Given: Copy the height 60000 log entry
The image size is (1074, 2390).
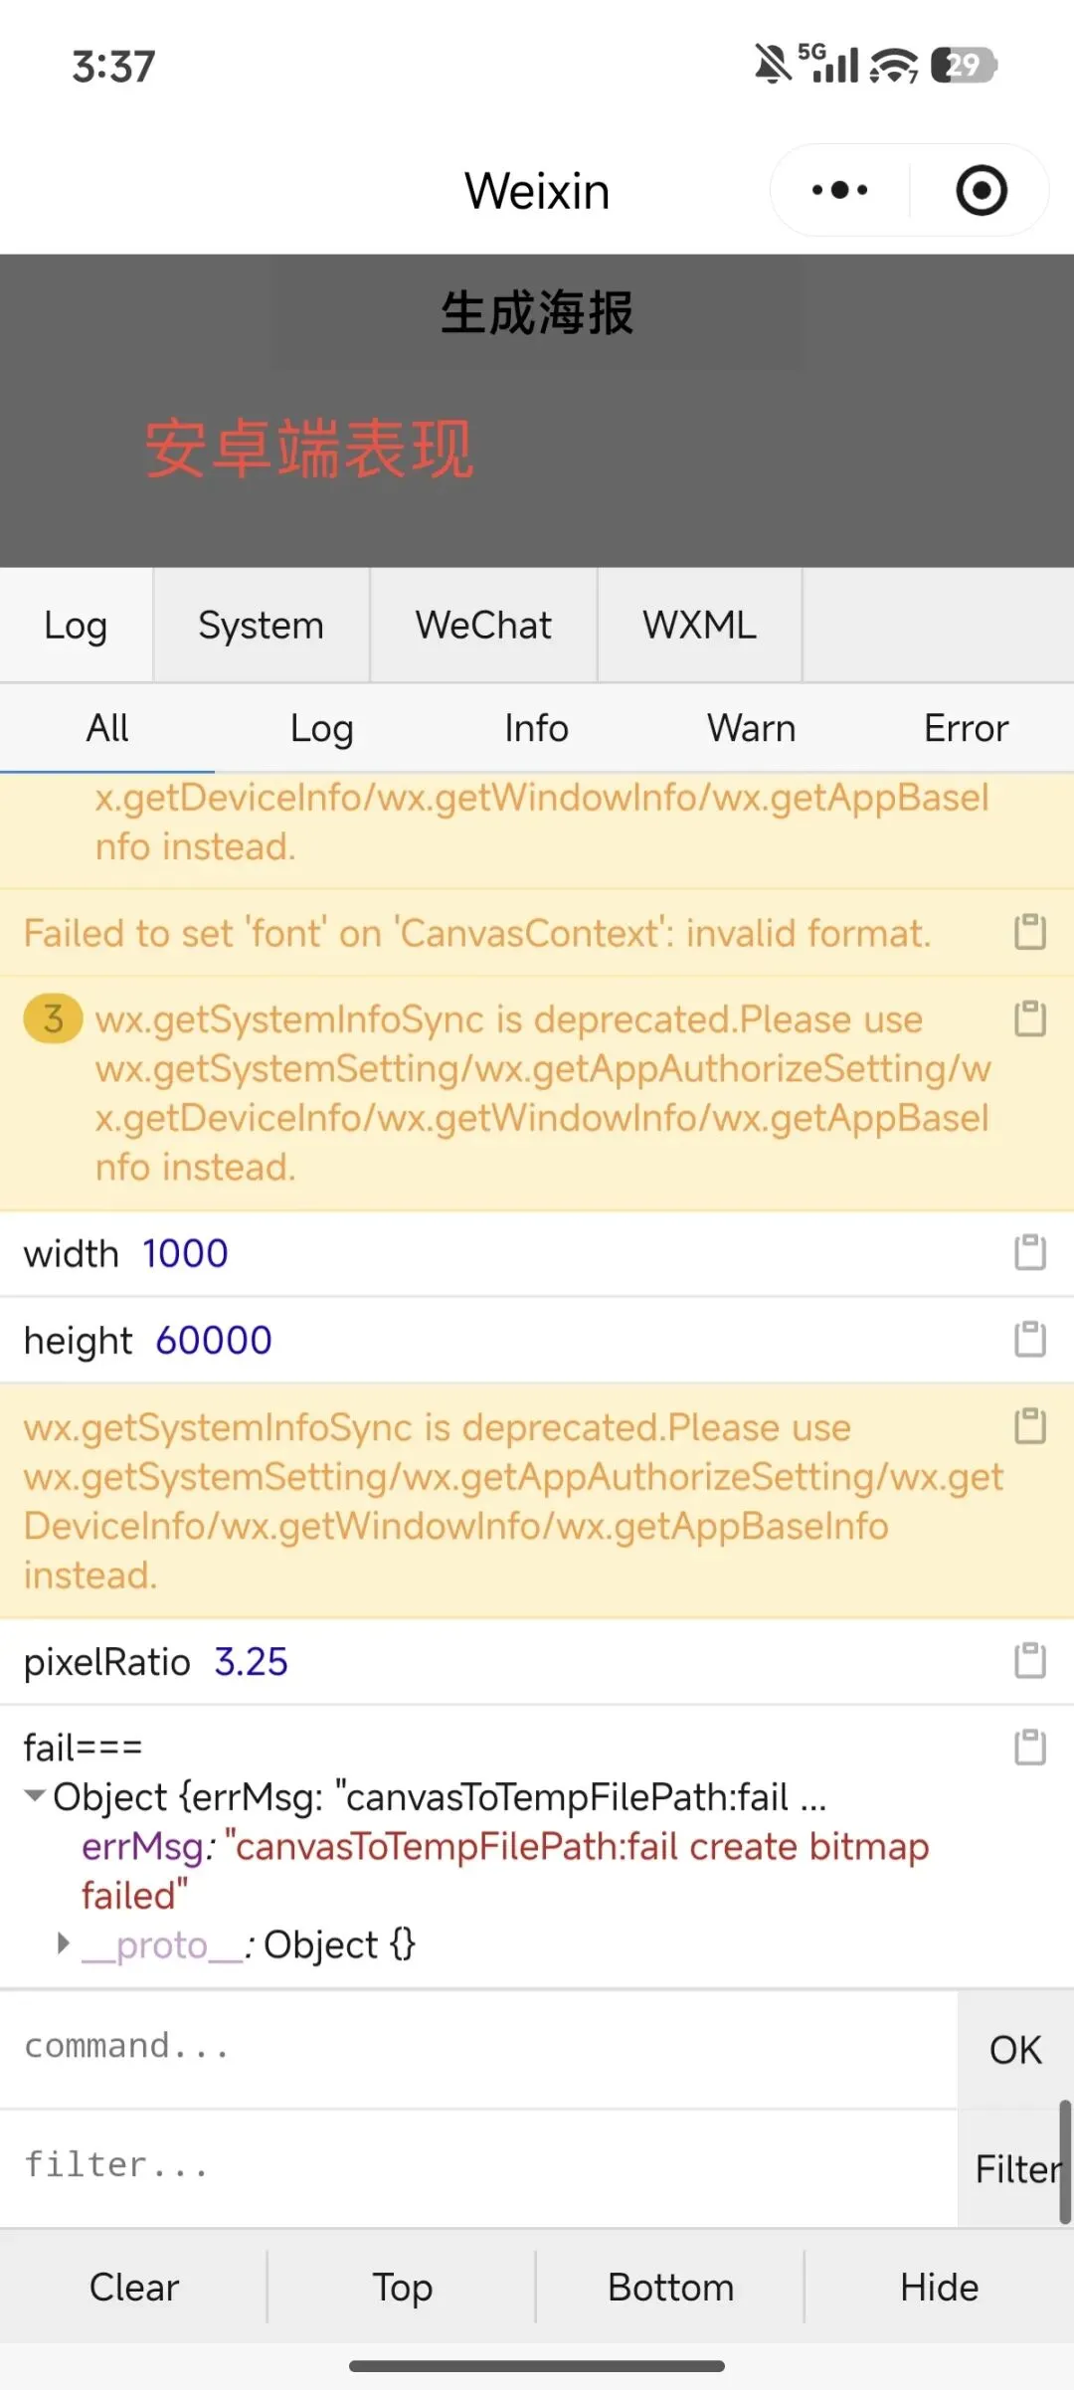Looking at the screenshot, I should (x=1029, y=1339).
